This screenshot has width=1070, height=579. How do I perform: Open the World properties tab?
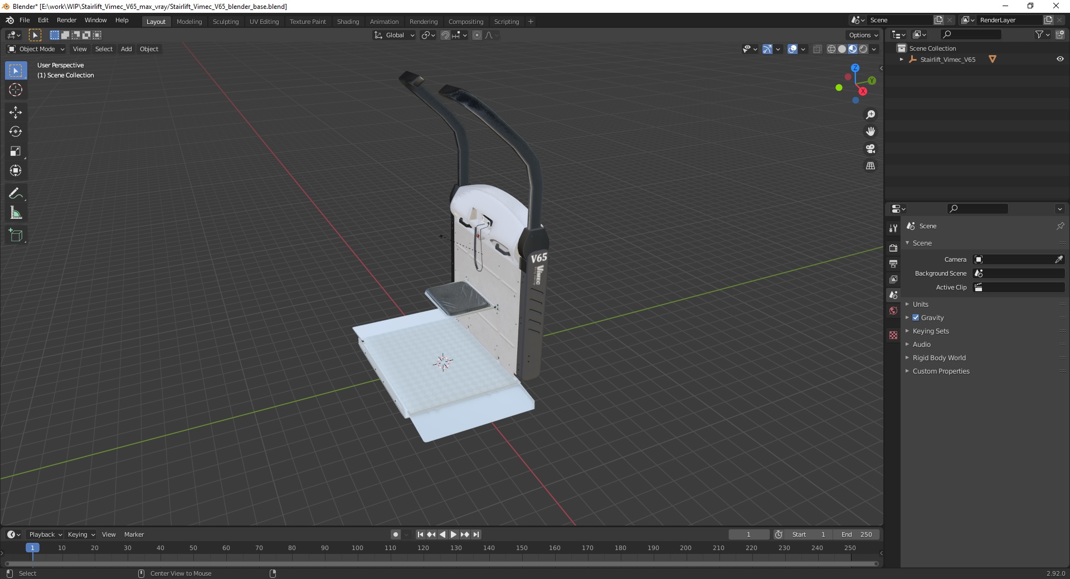(x=893, y=311)
